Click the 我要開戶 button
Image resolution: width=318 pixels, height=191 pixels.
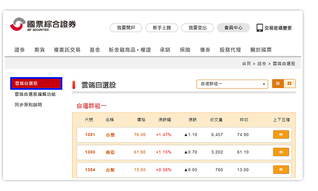[x=126, y=28]
